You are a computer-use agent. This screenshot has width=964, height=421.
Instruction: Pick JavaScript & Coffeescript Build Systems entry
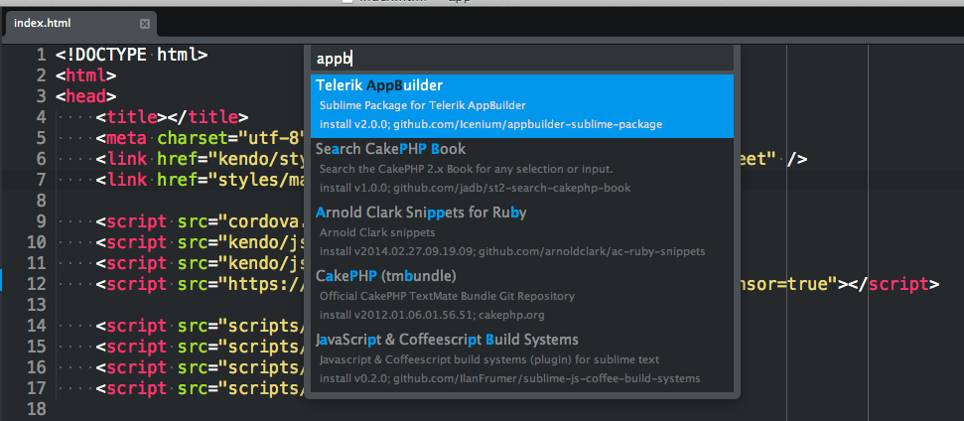tap(522, 360)
